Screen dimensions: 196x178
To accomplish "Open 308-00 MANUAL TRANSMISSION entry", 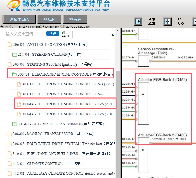I will coord(53,134).
